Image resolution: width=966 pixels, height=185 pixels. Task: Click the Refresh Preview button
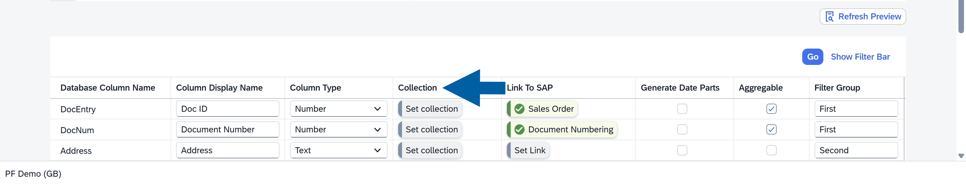[x=862, y=17]
